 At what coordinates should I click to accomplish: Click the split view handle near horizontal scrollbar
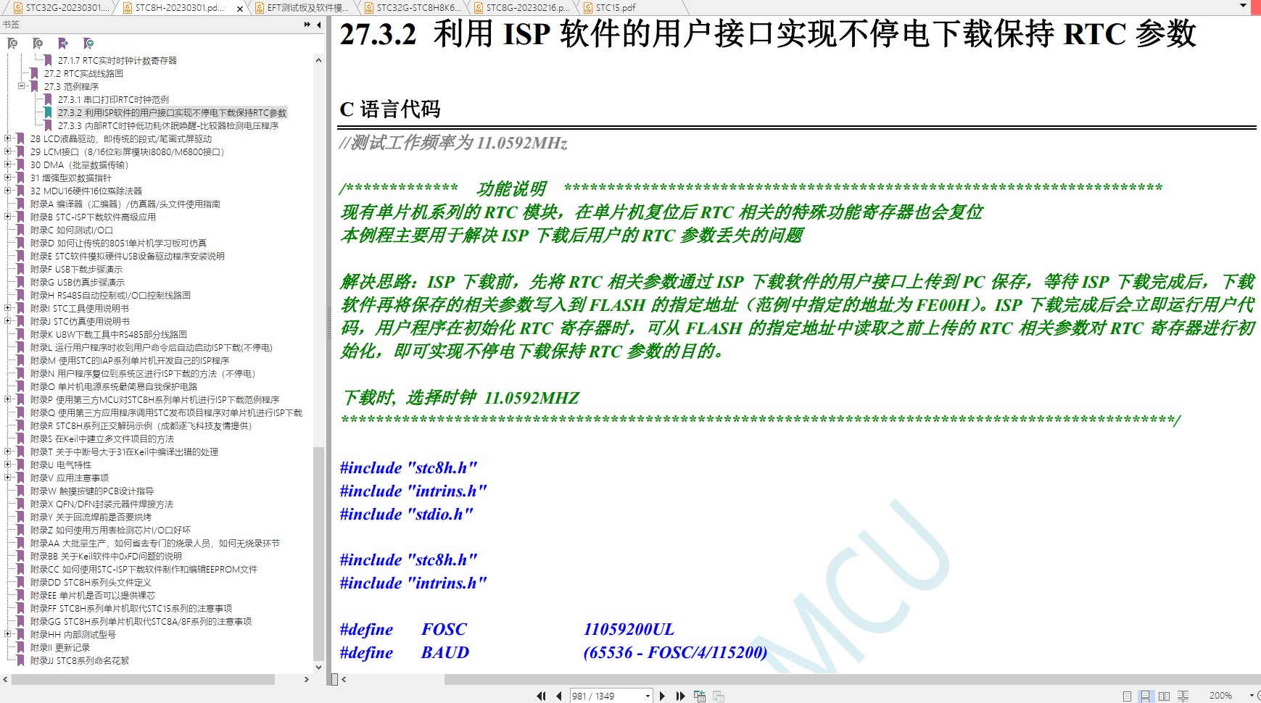[334, 679]
